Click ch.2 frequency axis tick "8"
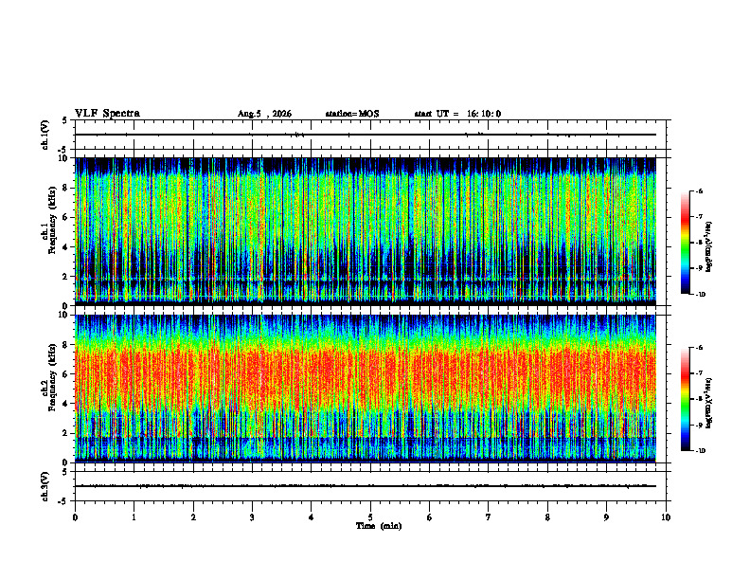The image size is (750, 580). (67, 345)
